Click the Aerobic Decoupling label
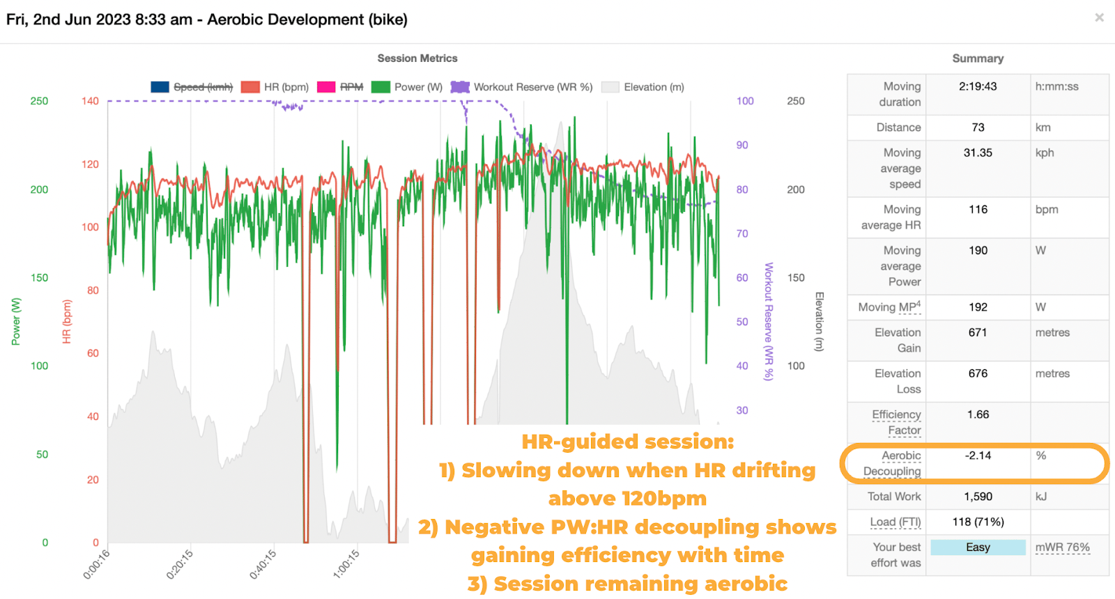The image size is (1115, 599). [x=892, y=463]
